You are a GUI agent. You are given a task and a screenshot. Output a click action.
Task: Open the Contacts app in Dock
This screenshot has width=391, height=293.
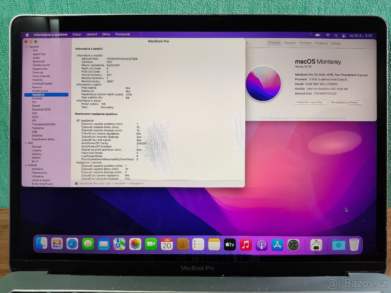(x=183, y=244)
